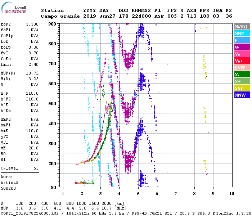Screen dimensions: 252x216
Task: Click the 200 km height axis label
Action: 52,163
